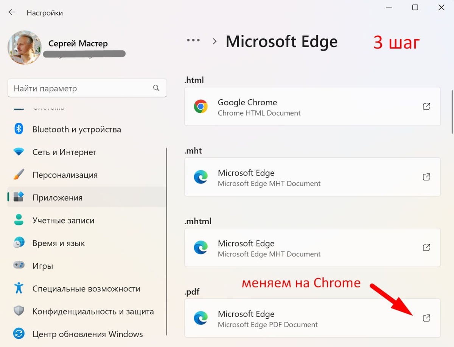Open Сеть и Интернет settings

tap(64, 152)
